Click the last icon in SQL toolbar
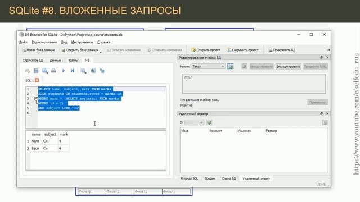The image size is (360, 202). click(102, 71)
